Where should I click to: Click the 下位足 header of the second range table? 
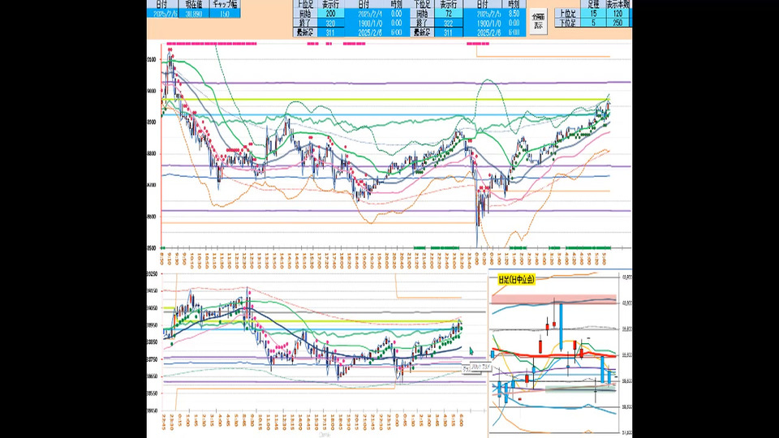(422, 5)
